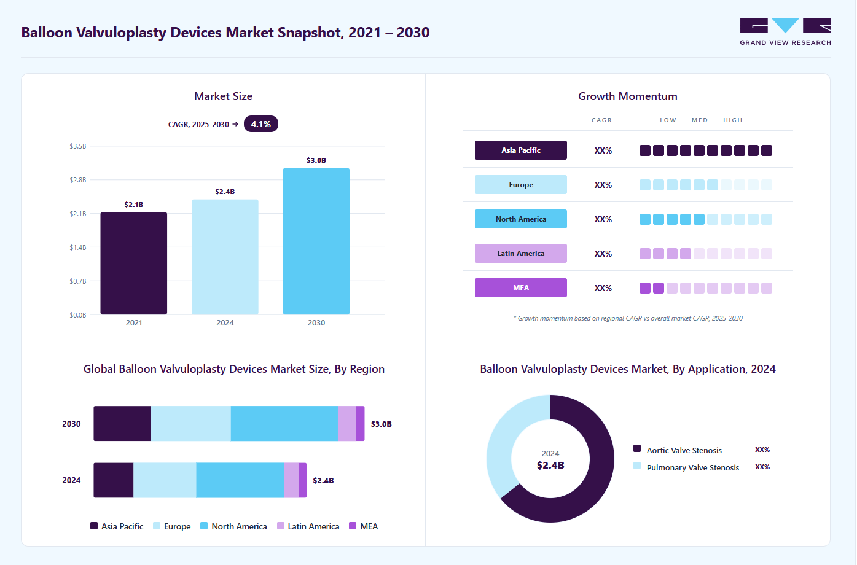Image resolution: width=857 pixels, height=565 pixels.
Task: Click the Asia Pacific momentum indicator squares
Action: coord(706,150)
